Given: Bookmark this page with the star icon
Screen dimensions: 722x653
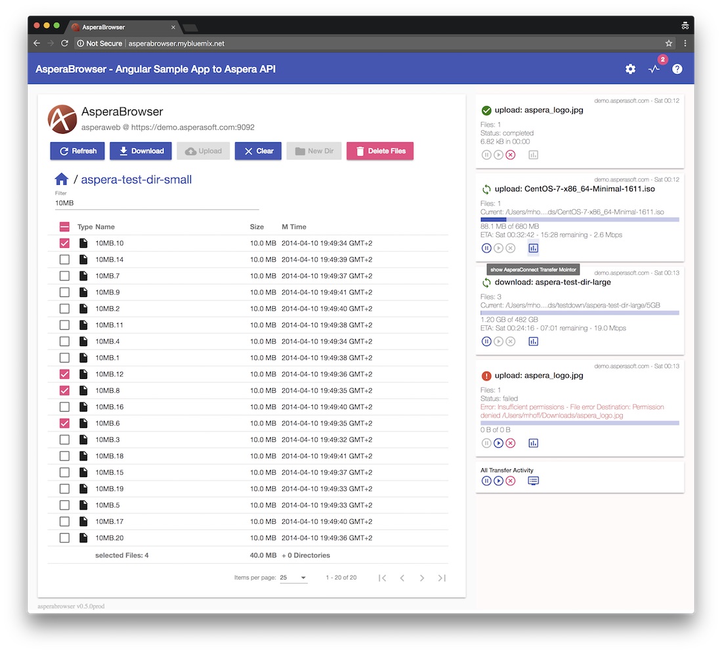Looking at the screenshot, I should 669,43.
